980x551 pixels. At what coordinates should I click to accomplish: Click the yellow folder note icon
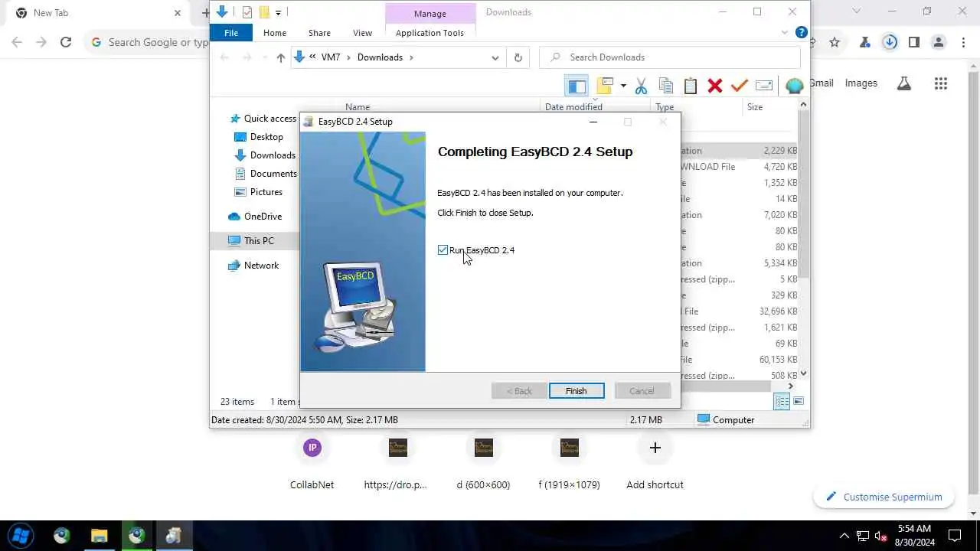click(x=606, y=86)
